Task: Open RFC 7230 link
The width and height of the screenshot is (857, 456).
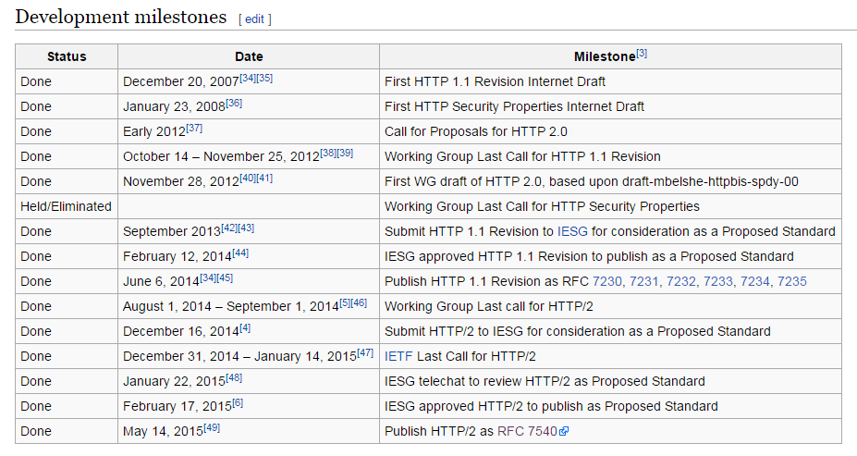Action: 607,281
